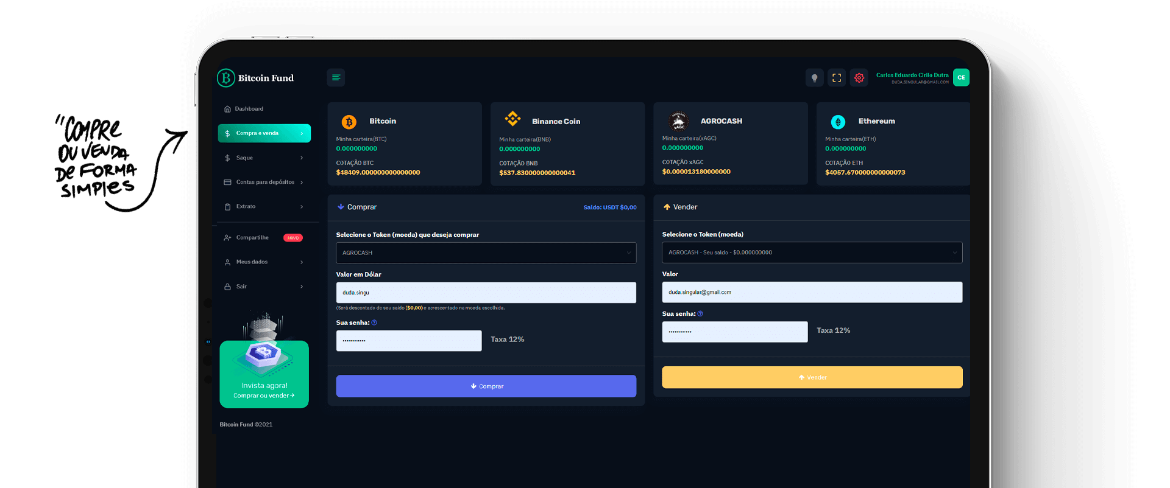Open Dashboard in the sidebar
1170x488 pixels.
click(x=249, y=109)
